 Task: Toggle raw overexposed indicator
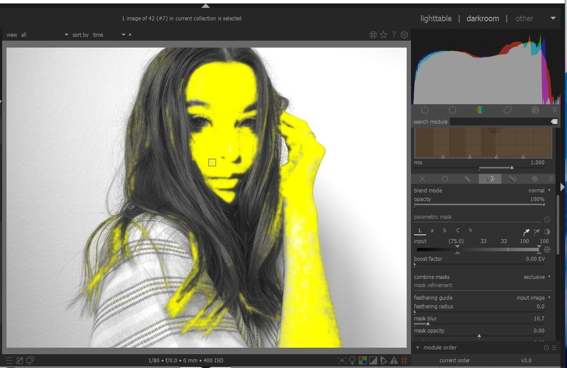pos(363,360)
